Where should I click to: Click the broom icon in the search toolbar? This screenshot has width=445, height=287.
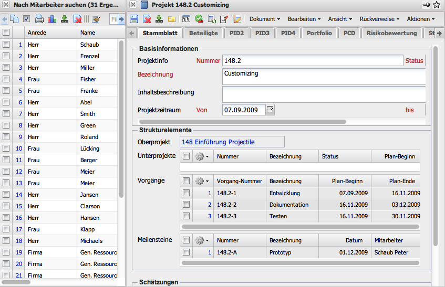pos(96,19)
